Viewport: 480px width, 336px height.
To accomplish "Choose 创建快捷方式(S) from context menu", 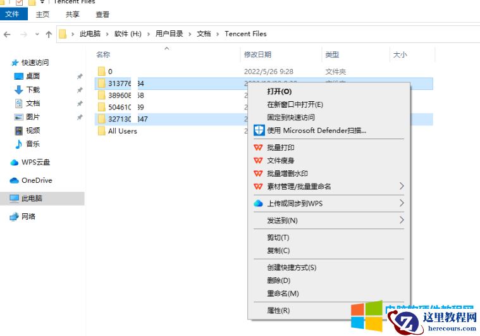I will coord(292,268).
